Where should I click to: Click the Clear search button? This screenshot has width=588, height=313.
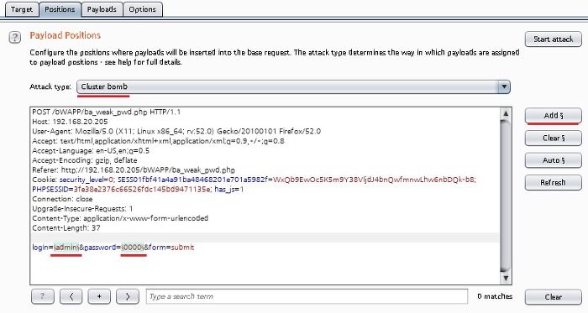pyautogui.click(x=553, y=297)
